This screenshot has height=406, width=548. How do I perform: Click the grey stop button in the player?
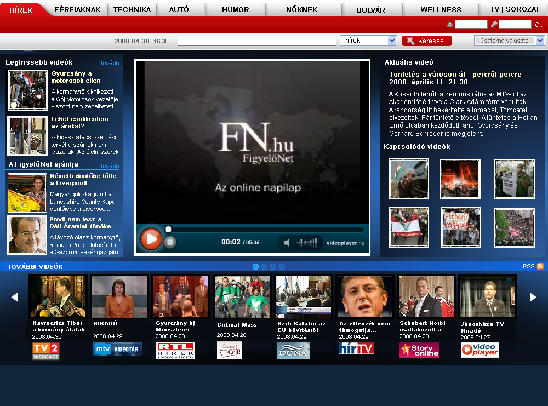(170, 242)
